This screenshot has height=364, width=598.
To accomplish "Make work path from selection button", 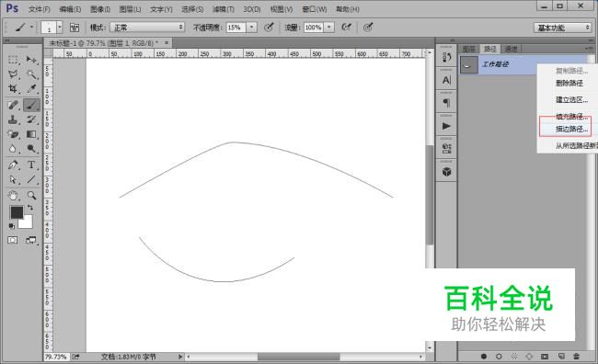I will (529, 357).
